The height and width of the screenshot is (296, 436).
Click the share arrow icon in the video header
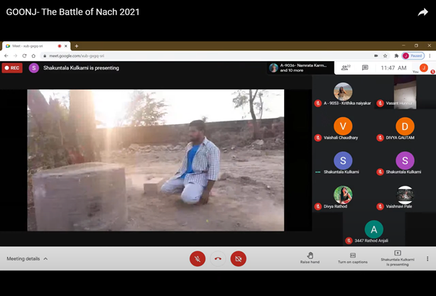click(423, 12)
